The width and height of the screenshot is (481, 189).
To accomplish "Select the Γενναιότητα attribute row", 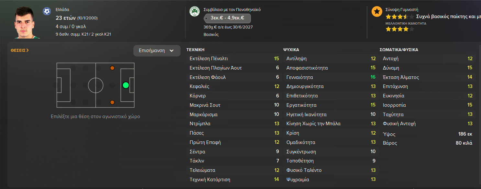I will (x=330, y=77).
